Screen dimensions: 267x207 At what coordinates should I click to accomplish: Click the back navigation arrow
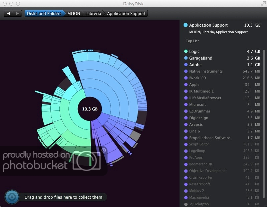[8, 14]
